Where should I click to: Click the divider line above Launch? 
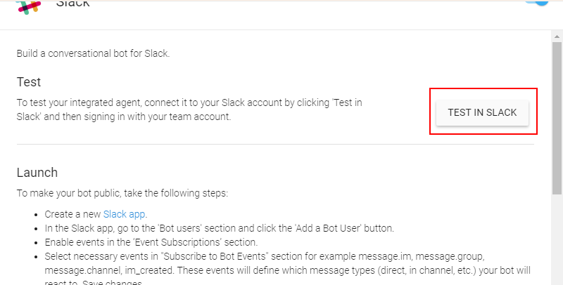(275, 145)
